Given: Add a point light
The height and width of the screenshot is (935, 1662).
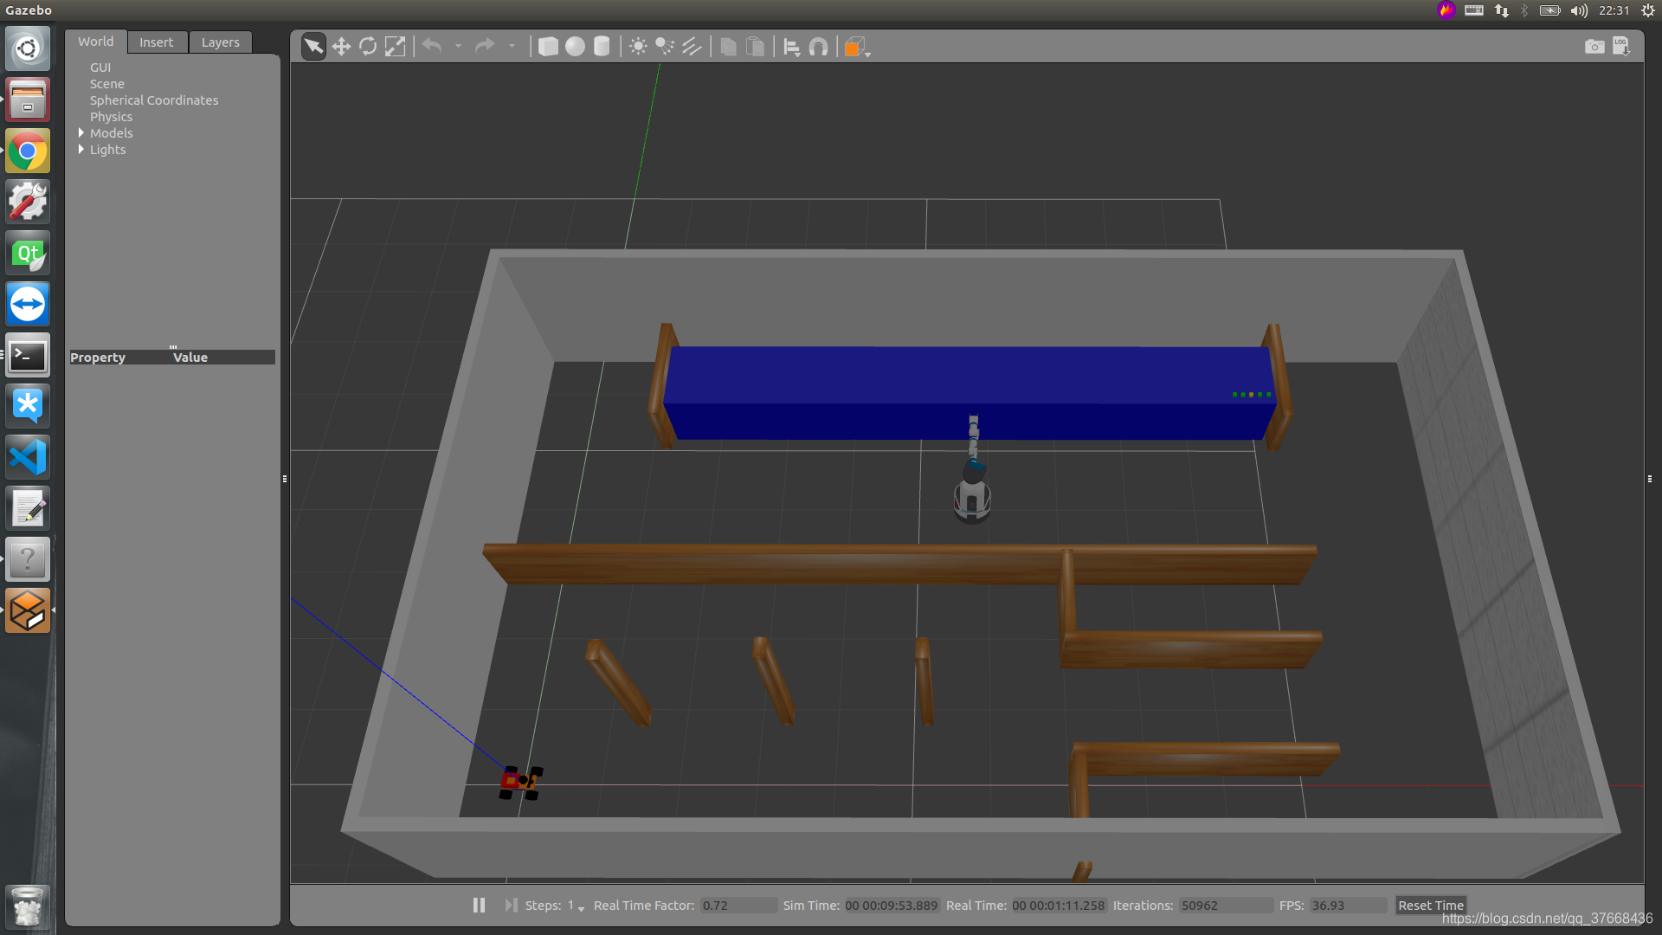Looking at the screenshot, I should pos(638,47).
